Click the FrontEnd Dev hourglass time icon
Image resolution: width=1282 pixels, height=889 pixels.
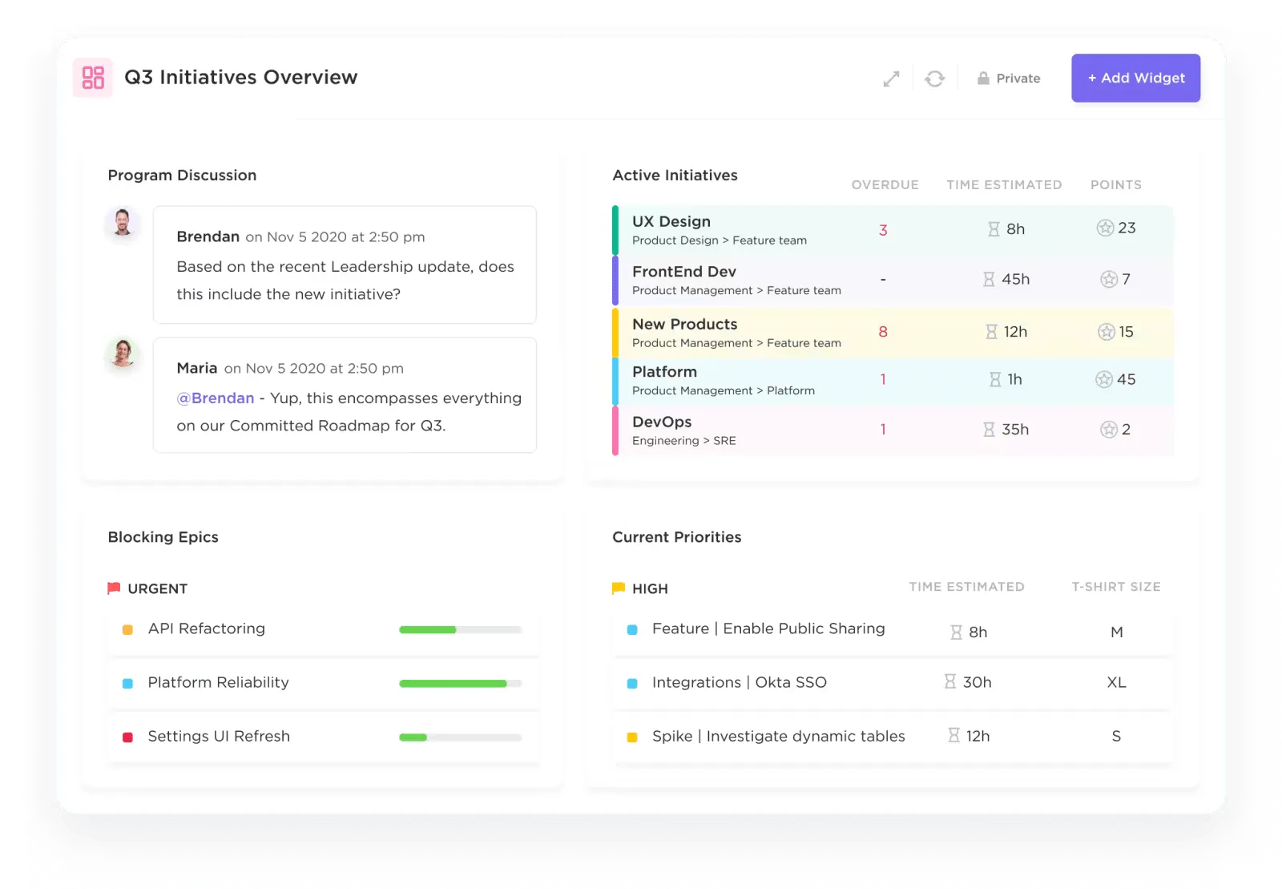tap(989, 279)
